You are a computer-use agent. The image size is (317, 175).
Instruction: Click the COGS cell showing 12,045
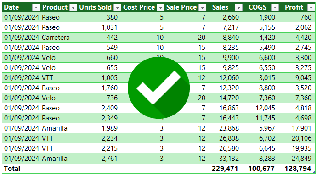[266, 108]
